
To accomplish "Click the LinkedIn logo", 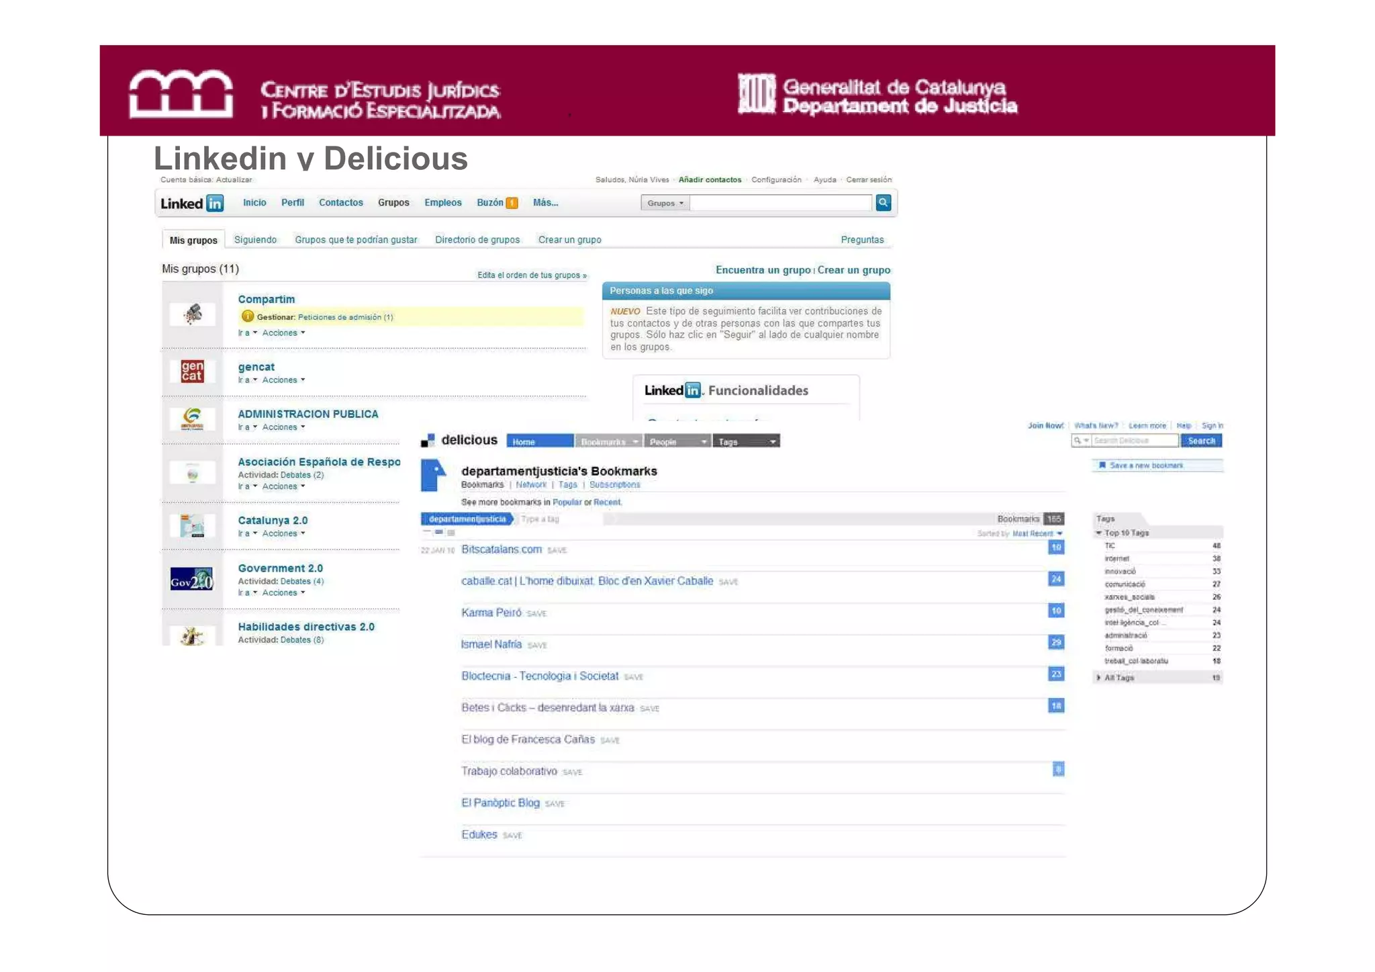I will coord(192,203).
